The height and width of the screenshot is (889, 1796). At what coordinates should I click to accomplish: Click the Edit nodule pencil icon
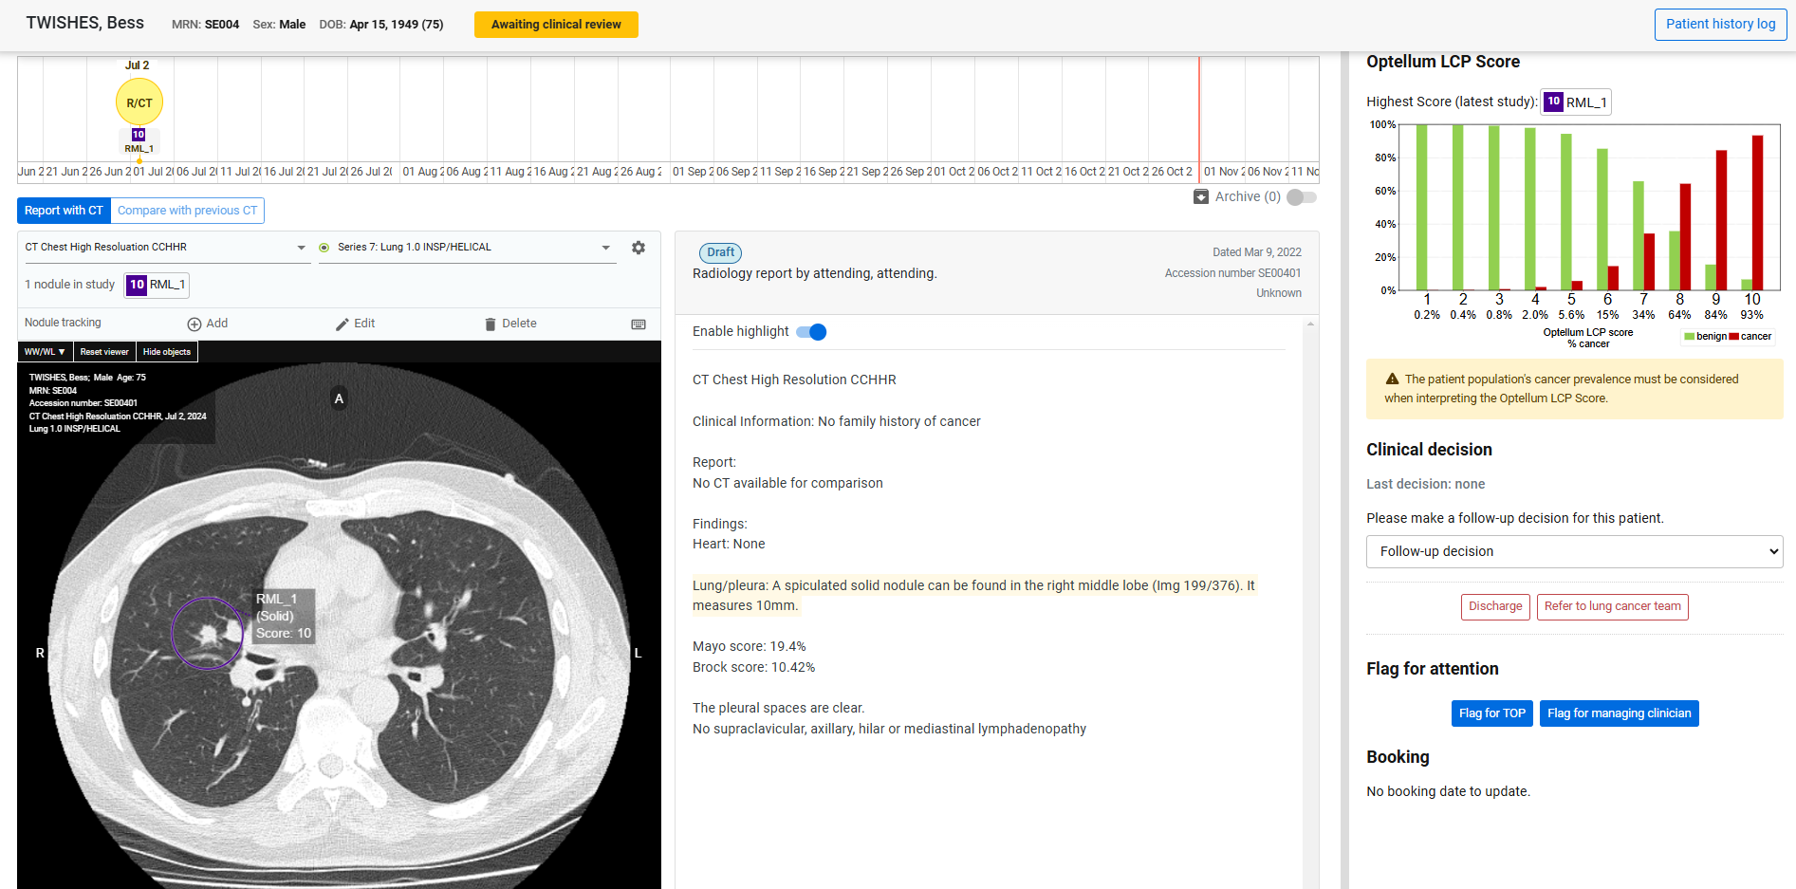pyautogui.click(x=343, y=324)
